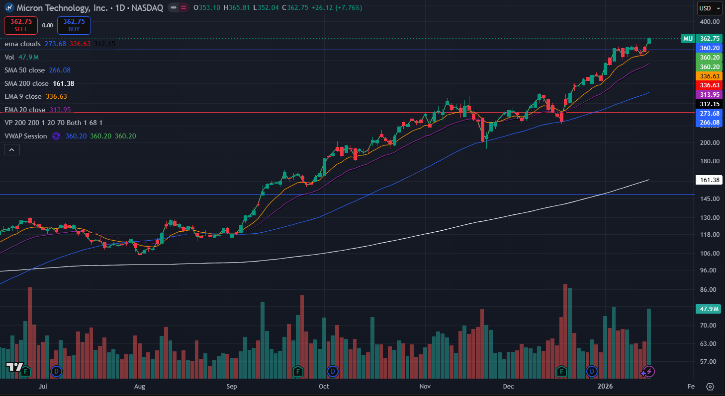Click the red approximately-equal icon beside NASDAQ
The height and width of the screenshot is (396, 725).
183,8
